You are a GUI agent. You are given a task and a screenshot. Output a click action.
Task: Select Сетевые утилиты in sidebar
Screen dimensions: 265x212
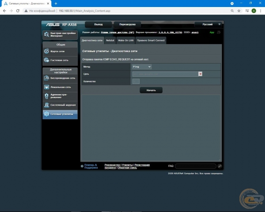pyautogui.click(x=60, y=114)
